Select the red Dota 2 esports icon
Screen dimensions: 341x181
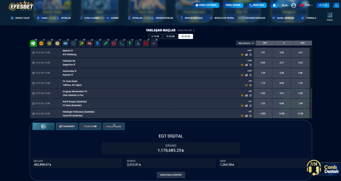pos(146,43)
